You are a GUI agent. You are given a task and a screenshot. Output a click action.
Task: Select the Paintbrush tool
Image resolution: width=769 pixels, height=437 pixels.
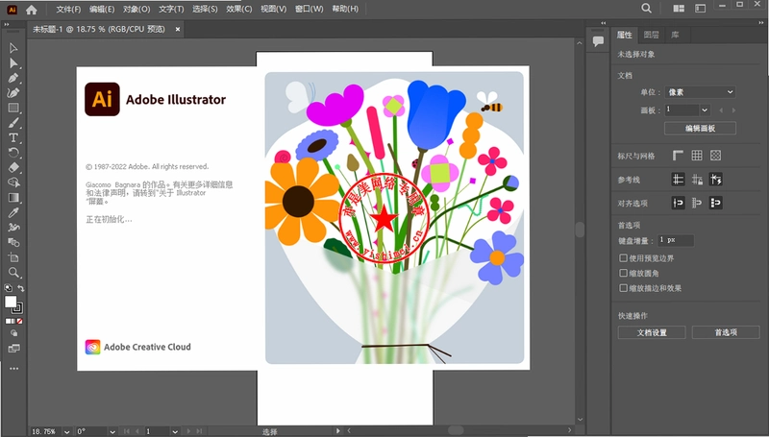pyautogui.click(x=13, y=123)
